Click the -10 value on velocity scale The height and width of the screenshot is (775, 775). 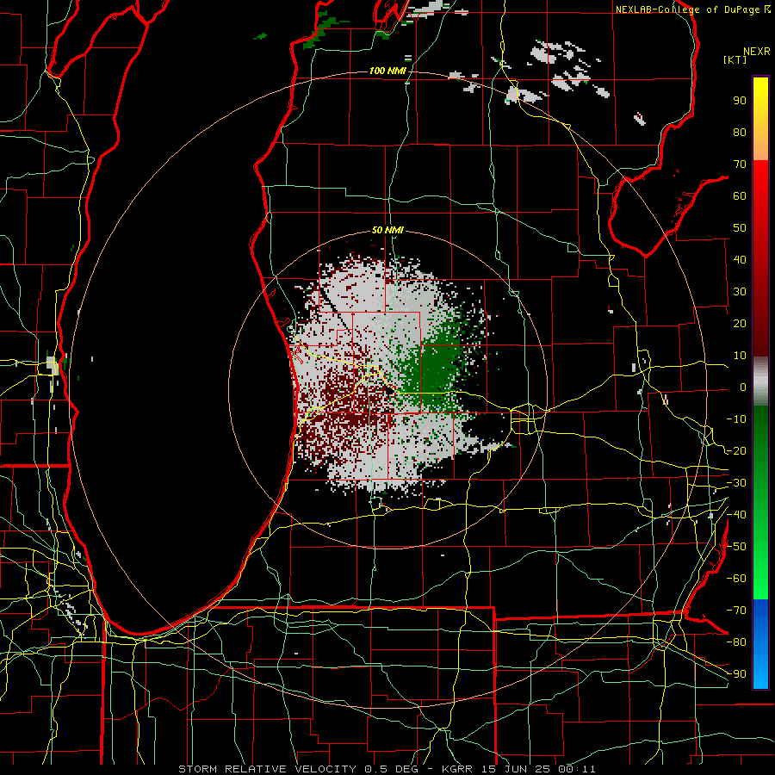tap(736, 419)
